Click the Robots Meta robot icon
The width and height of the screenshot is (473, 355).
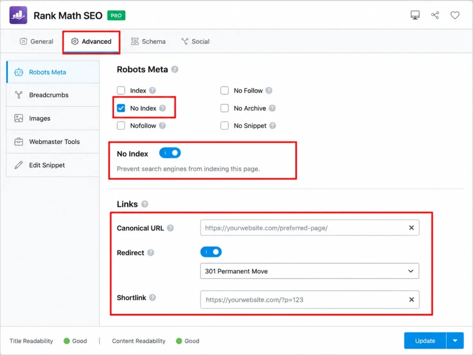tap(18, 72)
